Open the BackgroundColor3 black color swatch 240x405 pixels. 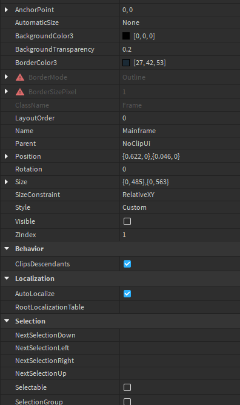(126, 36)
